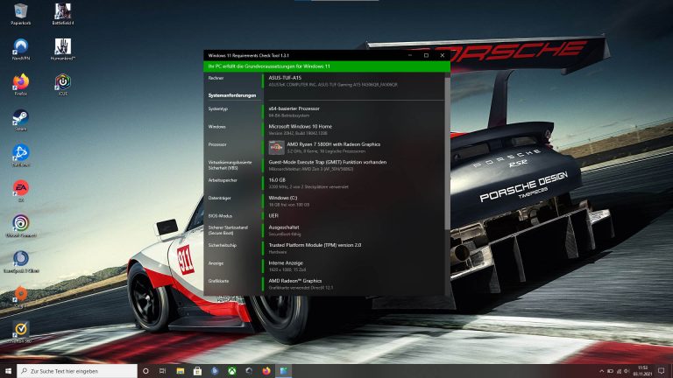Open Task View on the taskbar
Screen dimensions: 673x378
(164, 371)
